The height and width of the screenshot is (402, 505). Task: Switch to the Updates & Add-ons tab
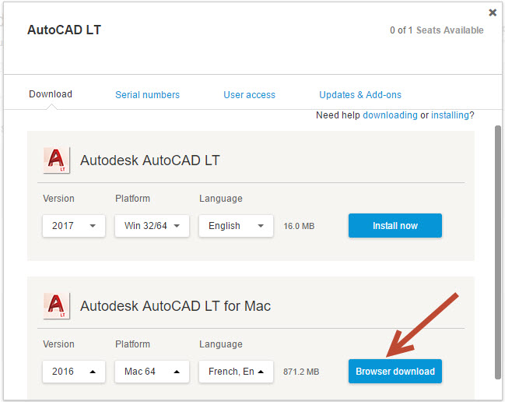click(x=360, y=95)
